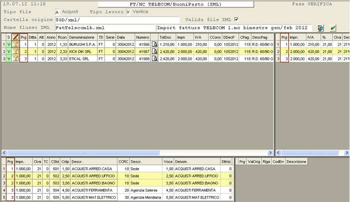350x202 pixels.
Task: Select the KICK DIK SRL cell
Action: click(x=82, y=51)
